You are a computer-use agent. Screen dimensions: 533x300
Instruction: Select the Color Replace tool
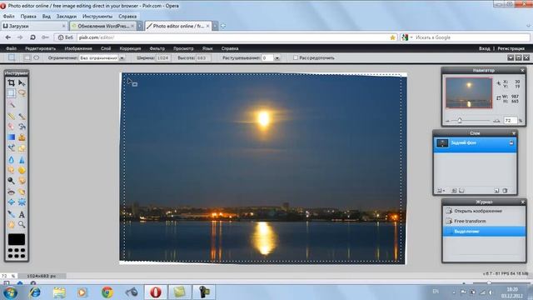click(x=11, y=148)
